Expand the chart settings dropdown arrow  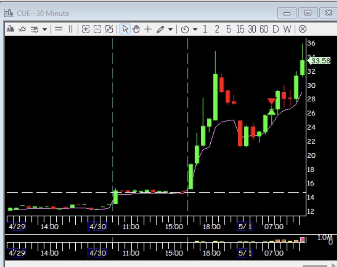click(x=45, y=29)
